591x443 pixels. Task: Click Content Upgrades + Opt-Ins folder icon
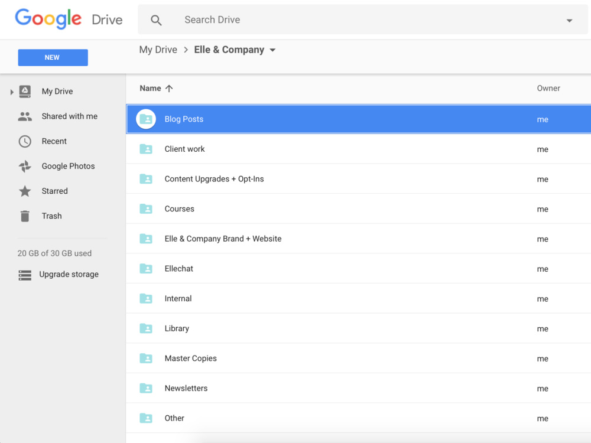(x=146, y=178)
